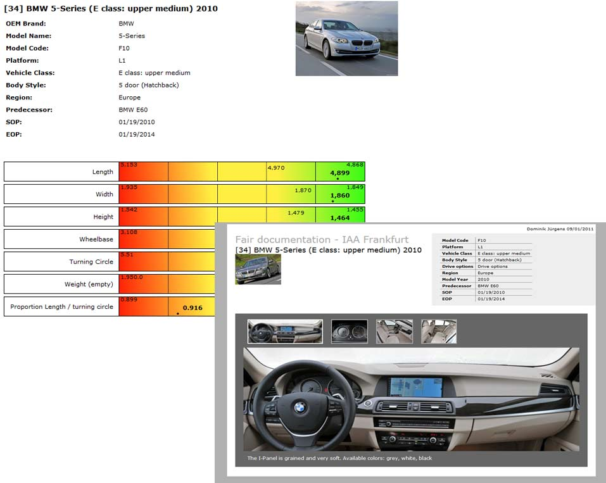Image resolution: width=606 pixels, height=483 pixels.
Task: Click the '5.51' value in the Turning Circle bar
Action: point(127,254)
